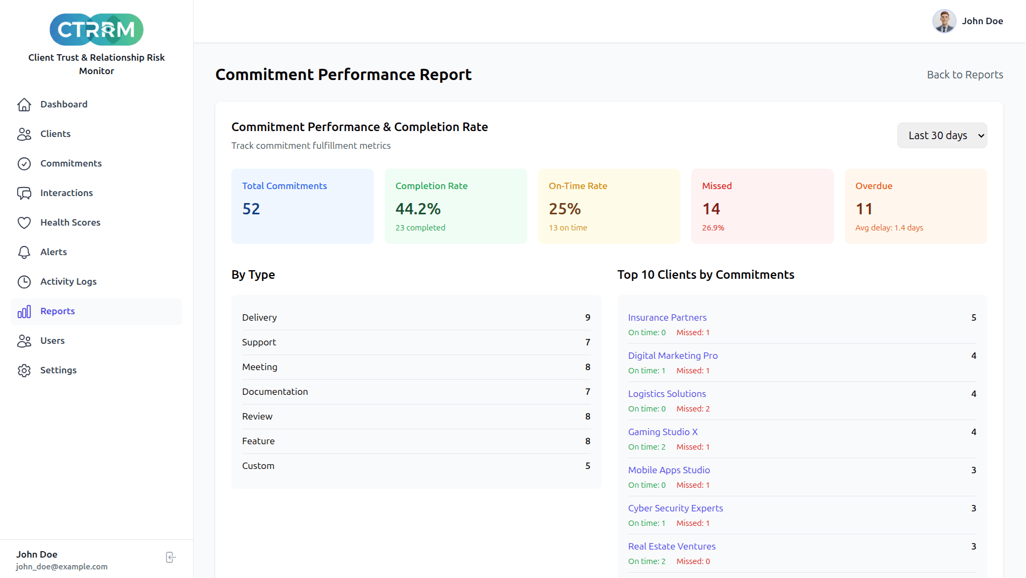This screenshot has height=578, width=1026.
Task: Go to the Users menu item
Action: tap(52, 341)
